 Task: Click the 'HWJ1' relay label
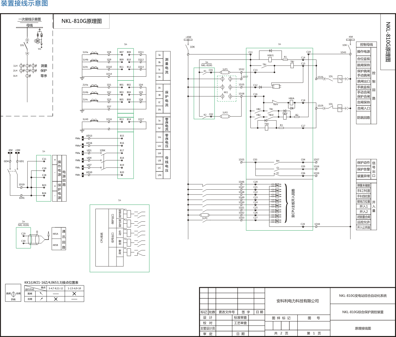coord(271,56)
